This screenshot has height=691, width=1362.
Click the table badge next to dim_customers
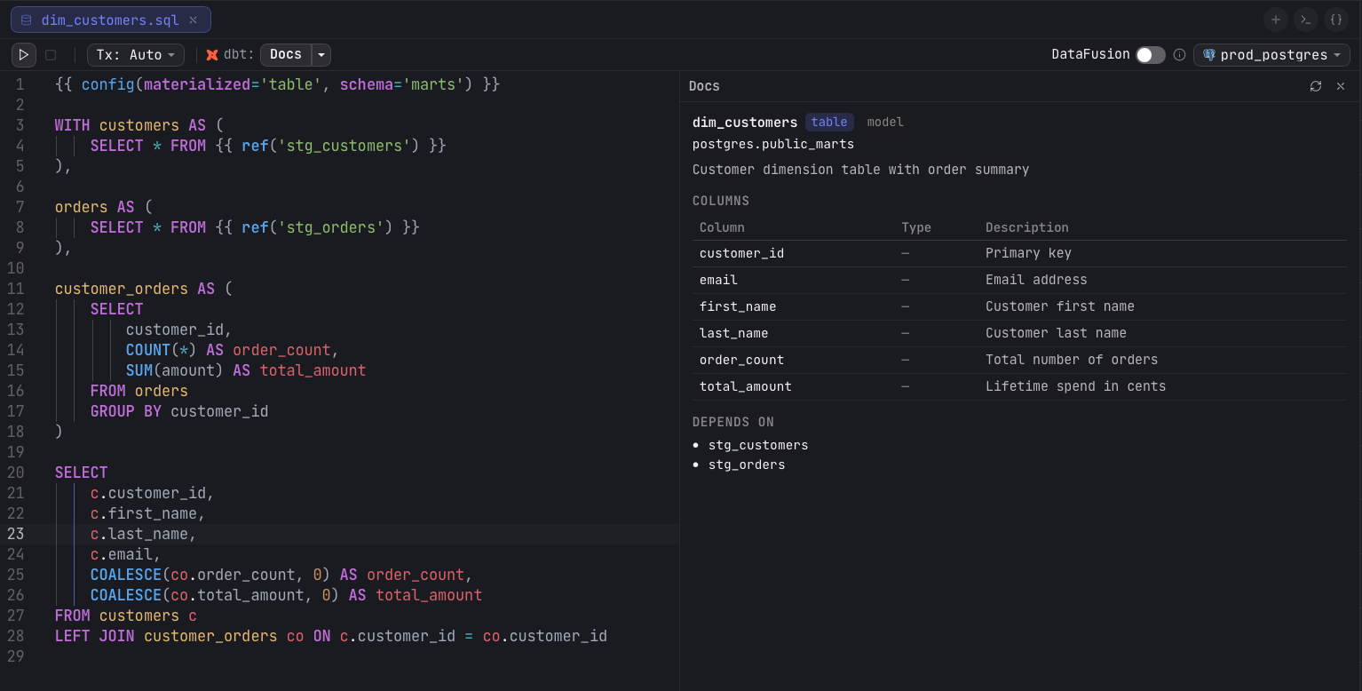829,123
